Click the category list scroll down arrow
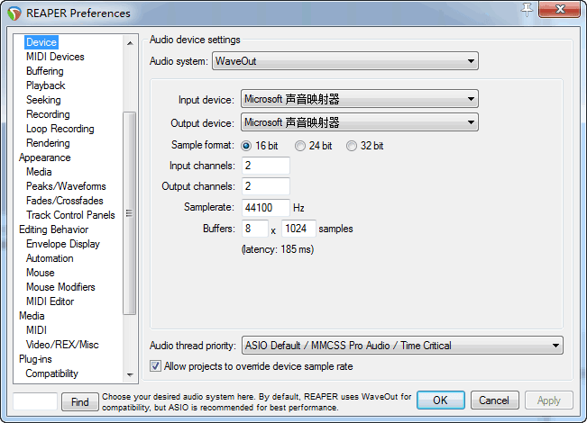Screen dimensions: 587x423 130,374
